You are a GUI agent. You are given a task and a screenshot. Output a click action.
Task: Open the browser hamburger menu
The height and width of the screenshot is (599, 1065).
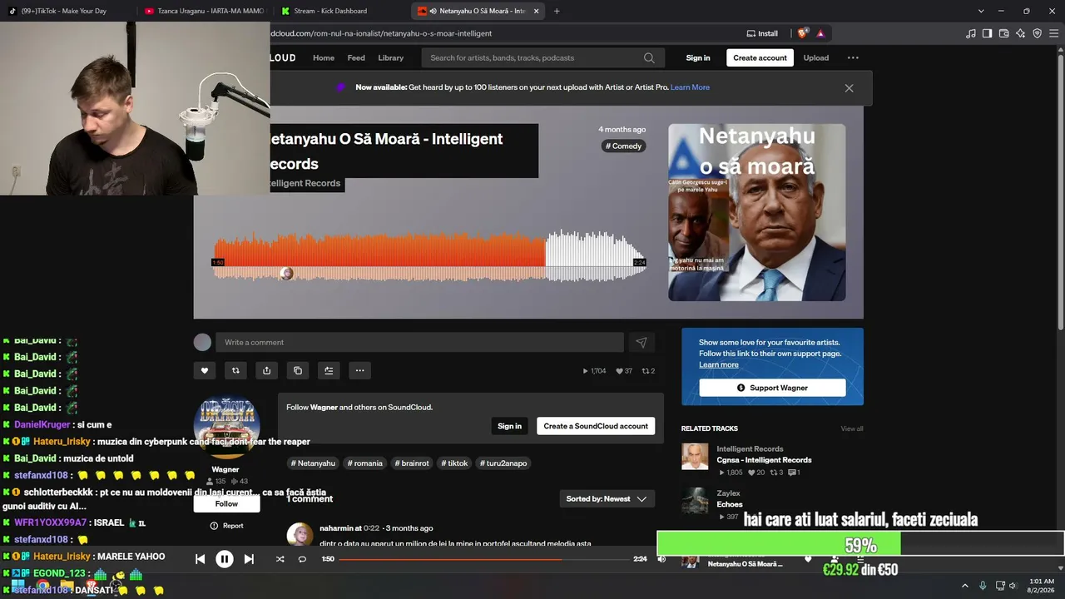(x=1053, y=33)
